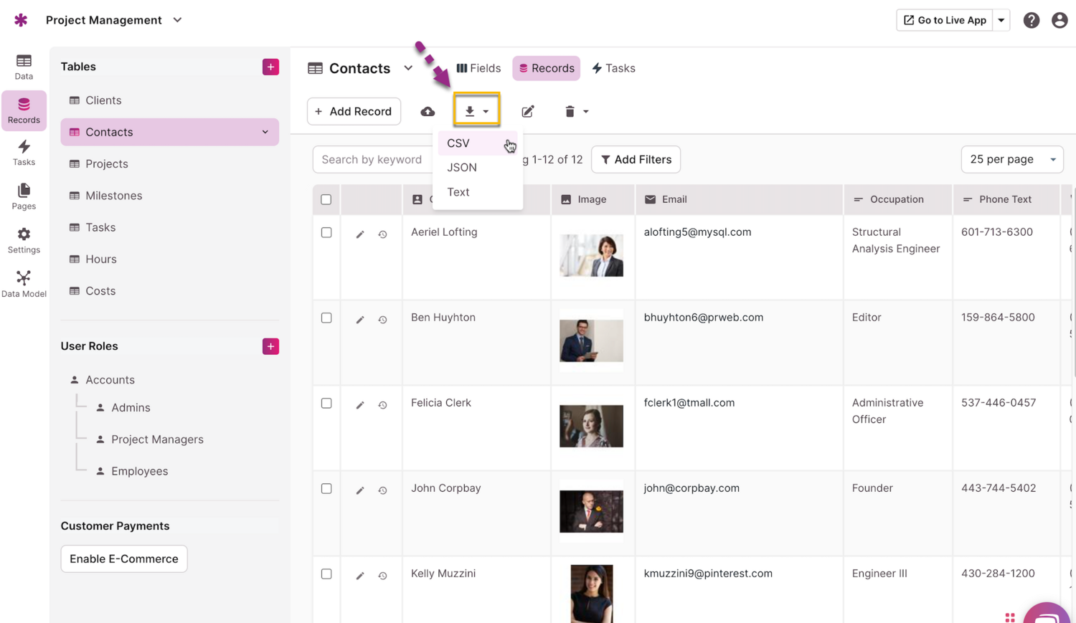
Task: Add a new table with plus icon
Action: pyautogui.click(x=270, y=67)
